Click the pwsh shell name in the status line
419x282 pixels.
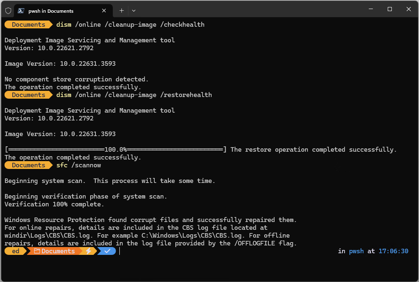pyautogui.click(x=356, y=251)
